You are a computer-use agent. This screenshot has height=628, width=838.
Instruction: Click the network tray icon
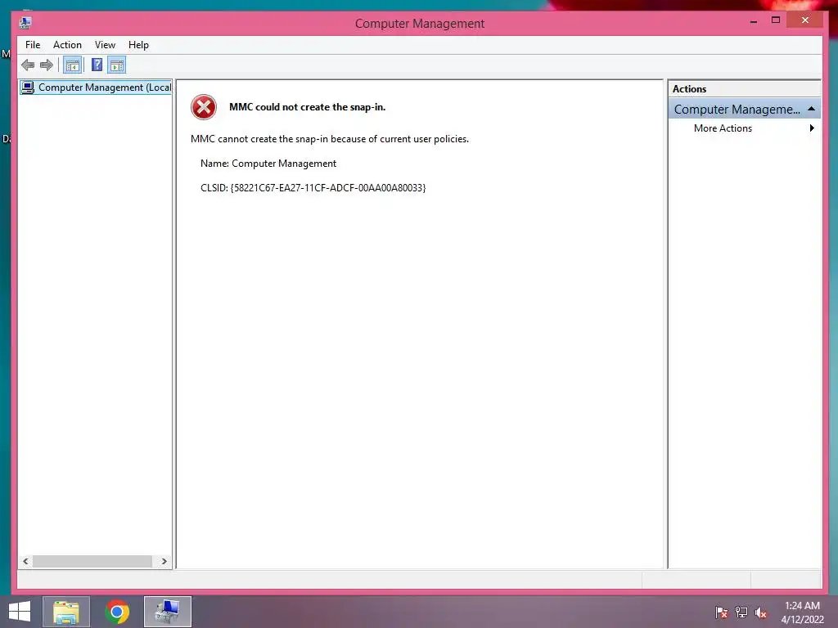click(741, 612)
